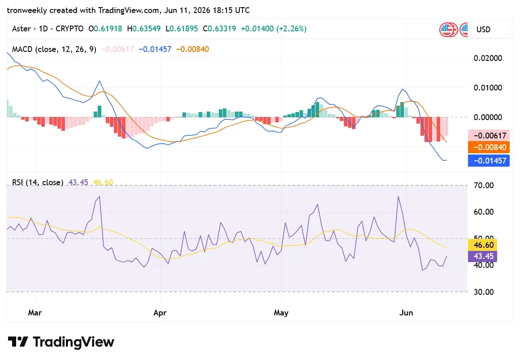
Task: Click the RSI (14, close) label
Action: point(38,182)
